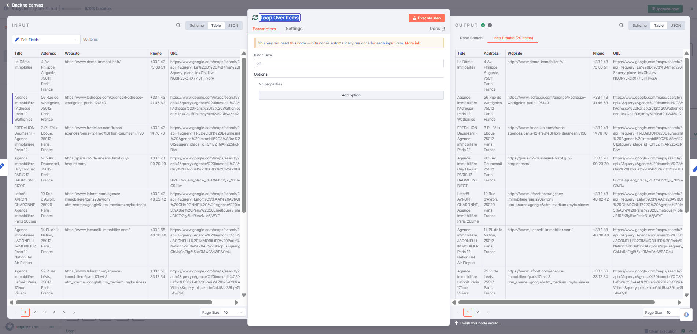Go to INPUT page 3
The height and width of the screenshot is (334, 697).
point(45,312)
